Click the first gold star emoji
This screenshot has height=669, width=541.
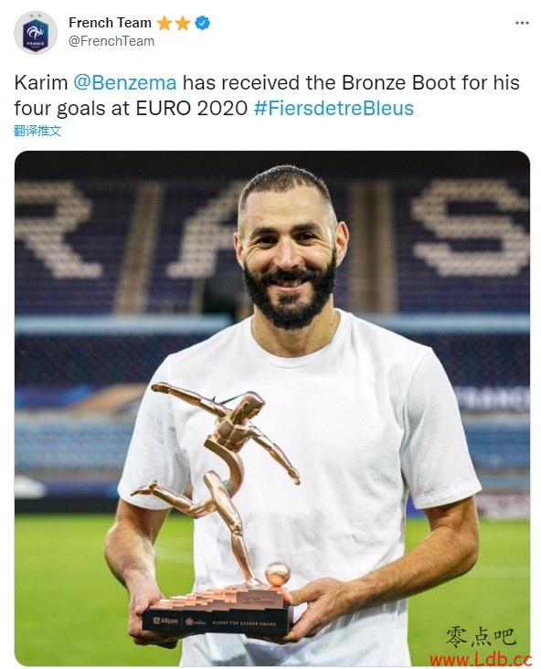point(164,23)
